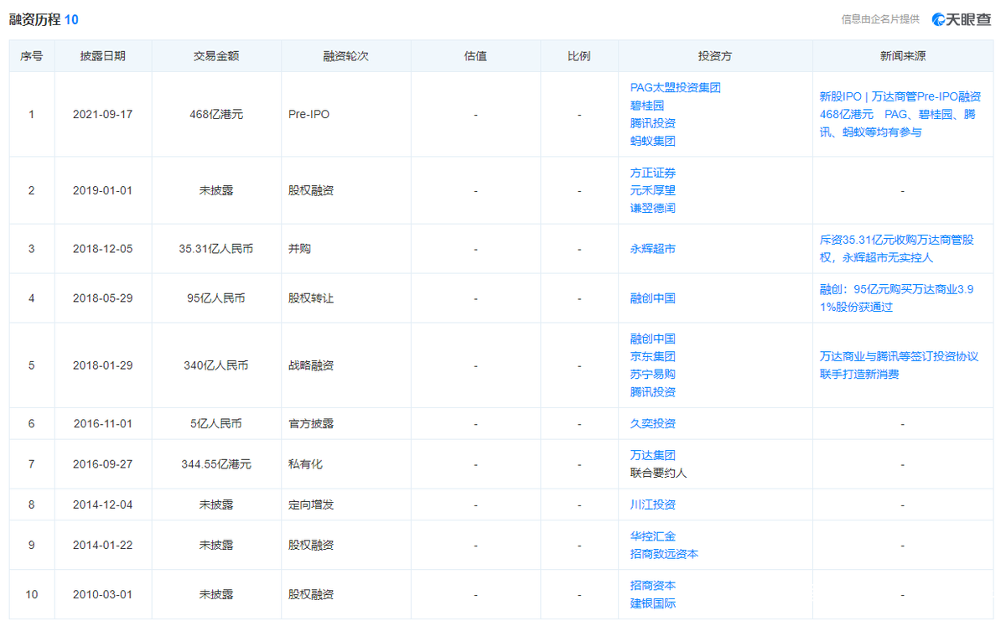The image size is (1006, 621).
Task: Select the amount 344.55亿港元
Action: (x=216, y=463)
